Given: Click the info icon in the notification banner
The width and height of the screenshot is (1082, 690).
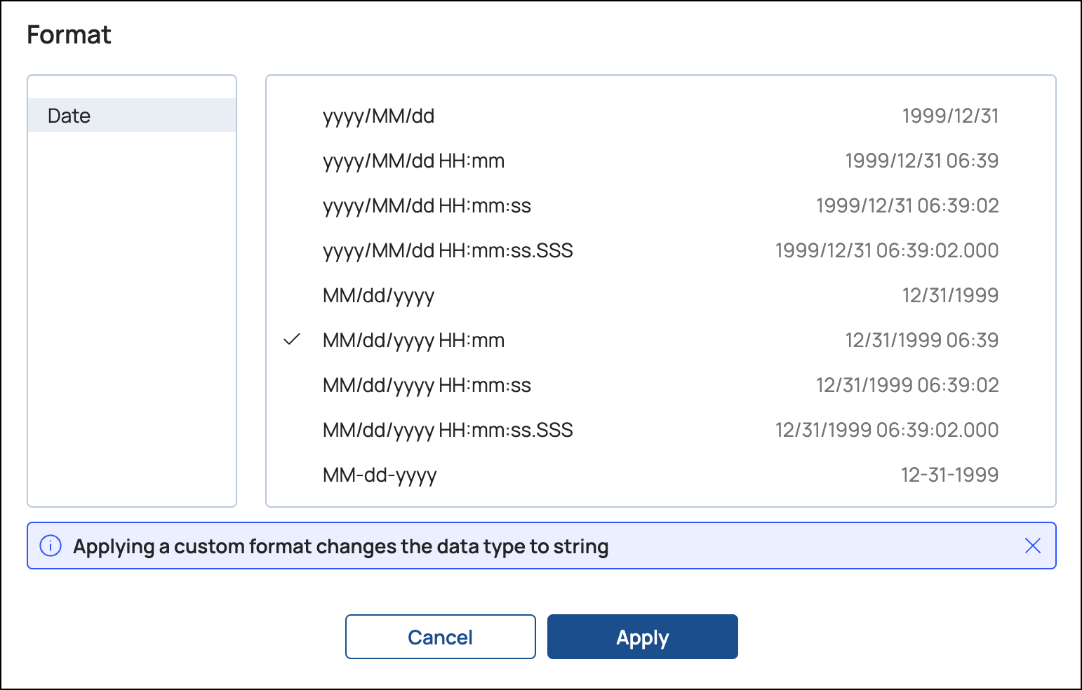Looking at the screenshot, I should pos(51,546).
